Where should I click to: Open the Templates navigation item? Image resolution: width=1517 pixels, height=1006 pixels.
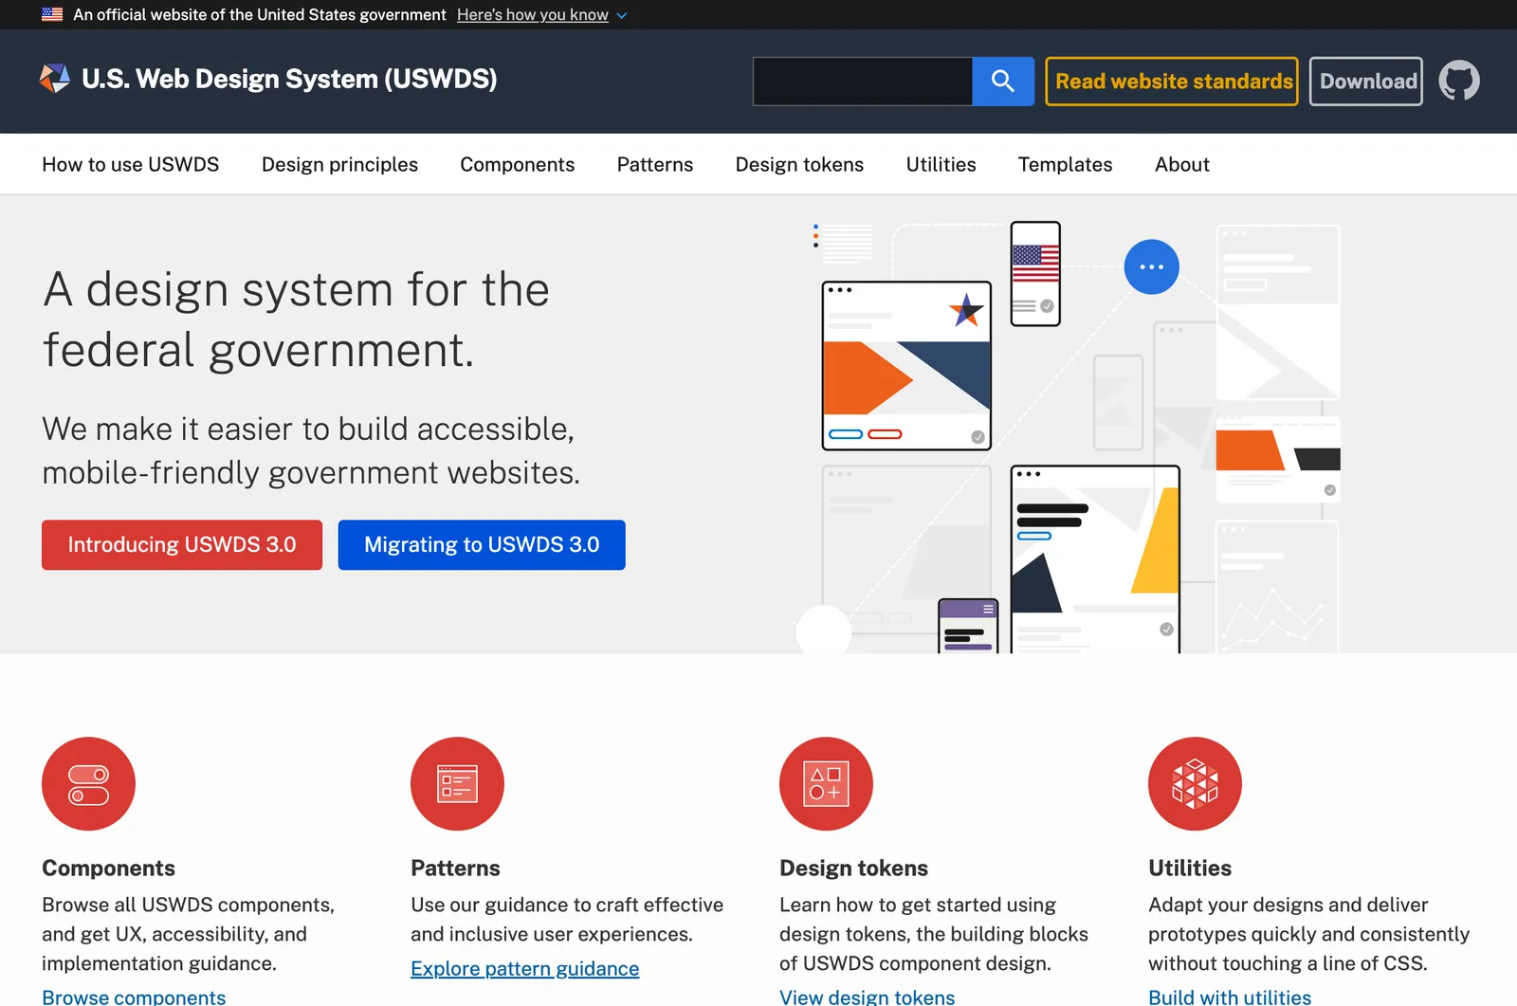click(x=1065, y=164)
